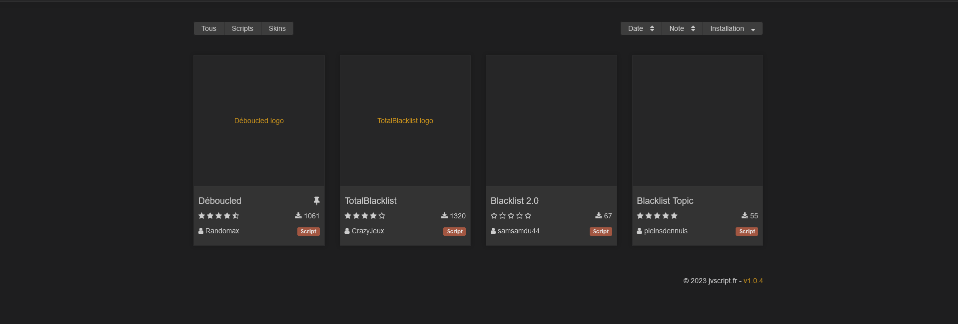Image resolution: width=958 pixels, height=324 pixels.
Task: Click the user icon beside CrazyJeux
Action: pos(347,231)
